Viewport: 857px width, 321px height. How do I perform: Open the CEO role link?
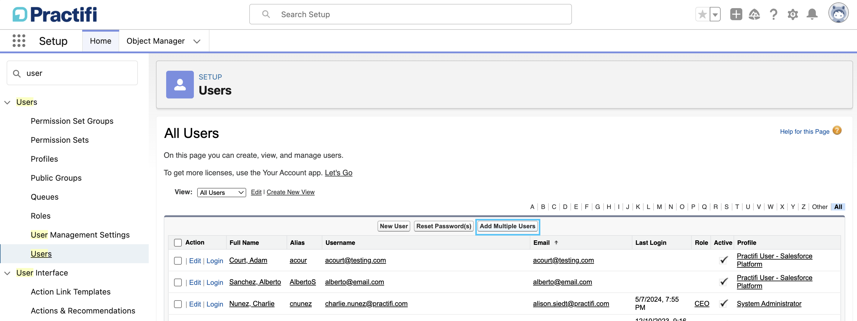click(702, 304)
